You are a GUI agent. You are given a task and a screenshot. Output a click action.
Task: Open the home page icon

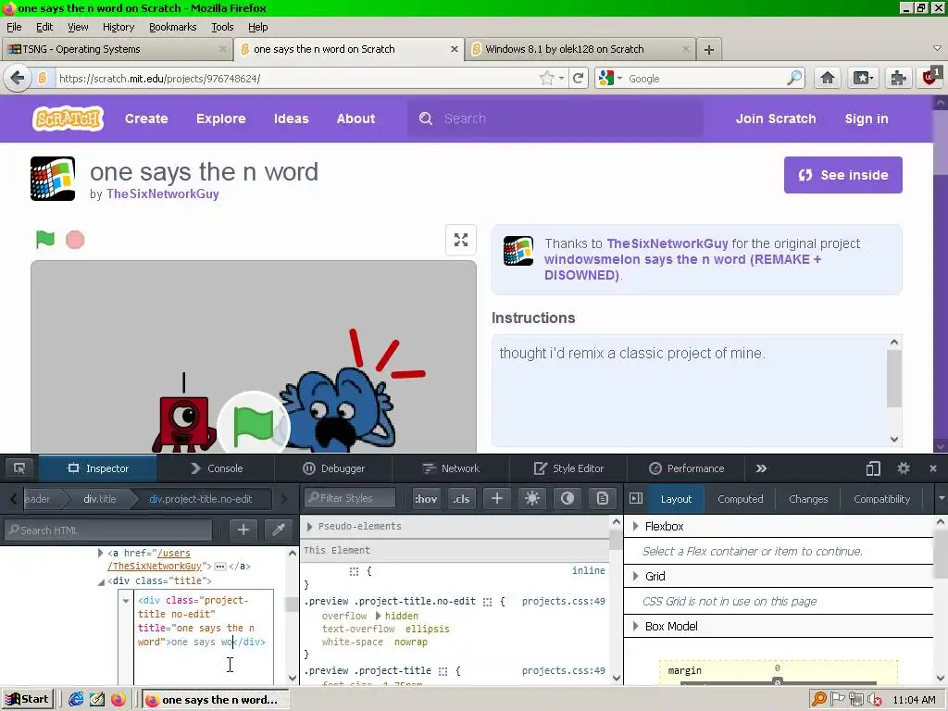point(827,78)
